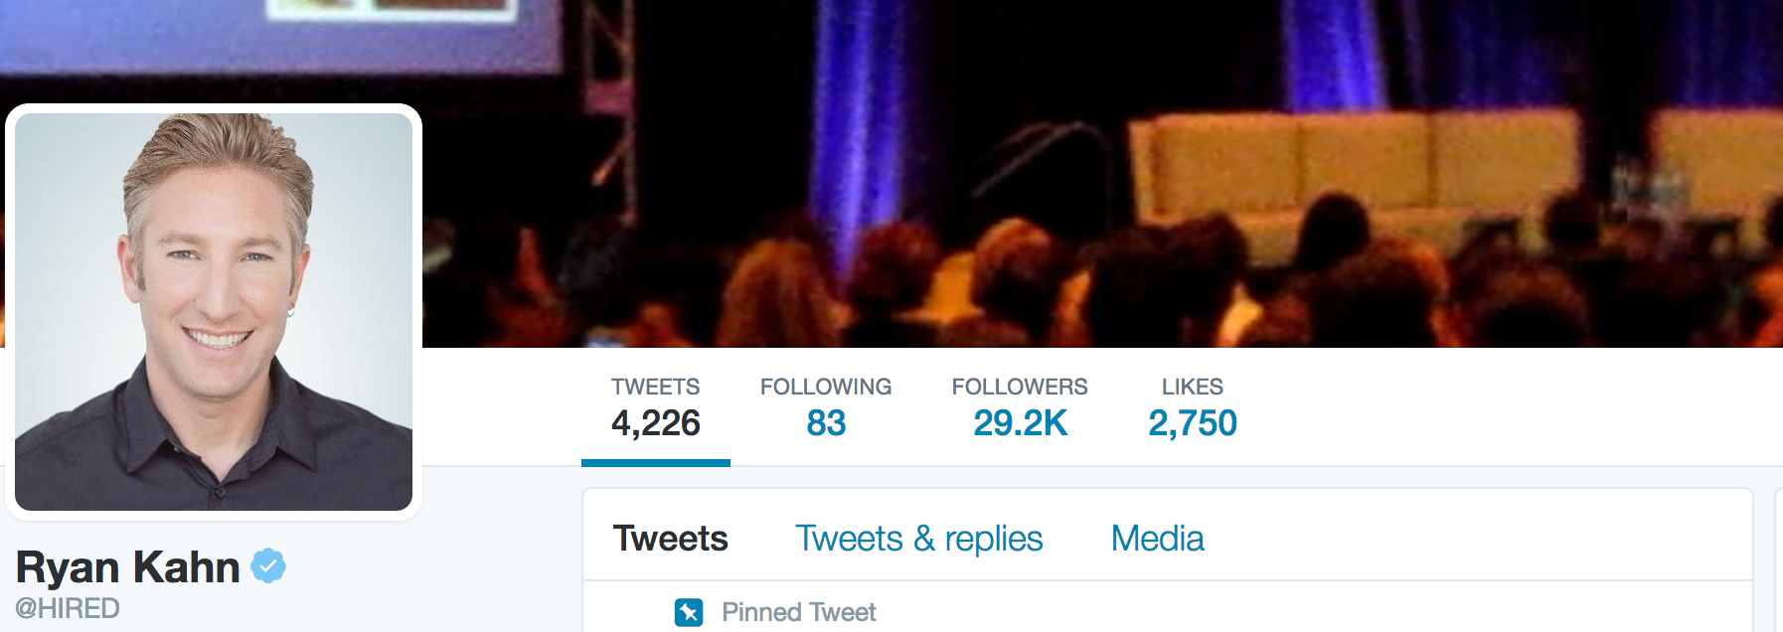Open the 83 following count

826,423
